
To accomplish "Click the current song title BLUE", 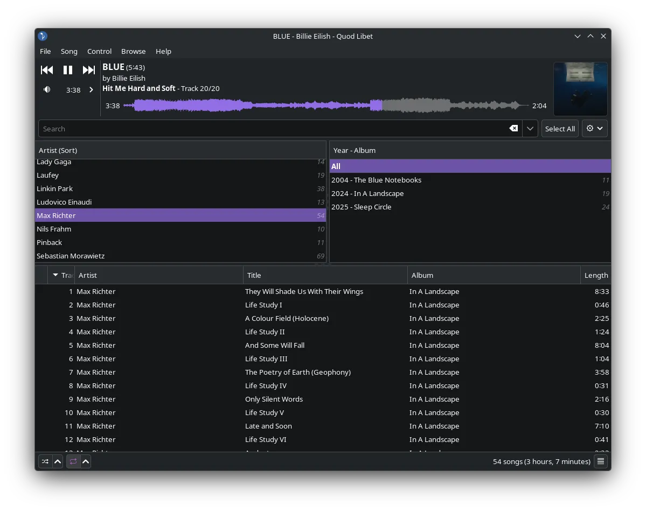I will coord(113,67).
